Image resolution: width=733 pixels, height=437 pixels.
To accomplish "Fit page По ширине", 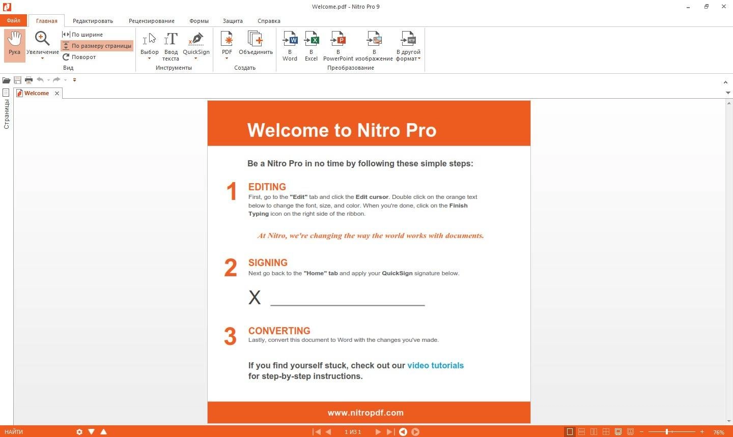I will [x=82, y=35].
